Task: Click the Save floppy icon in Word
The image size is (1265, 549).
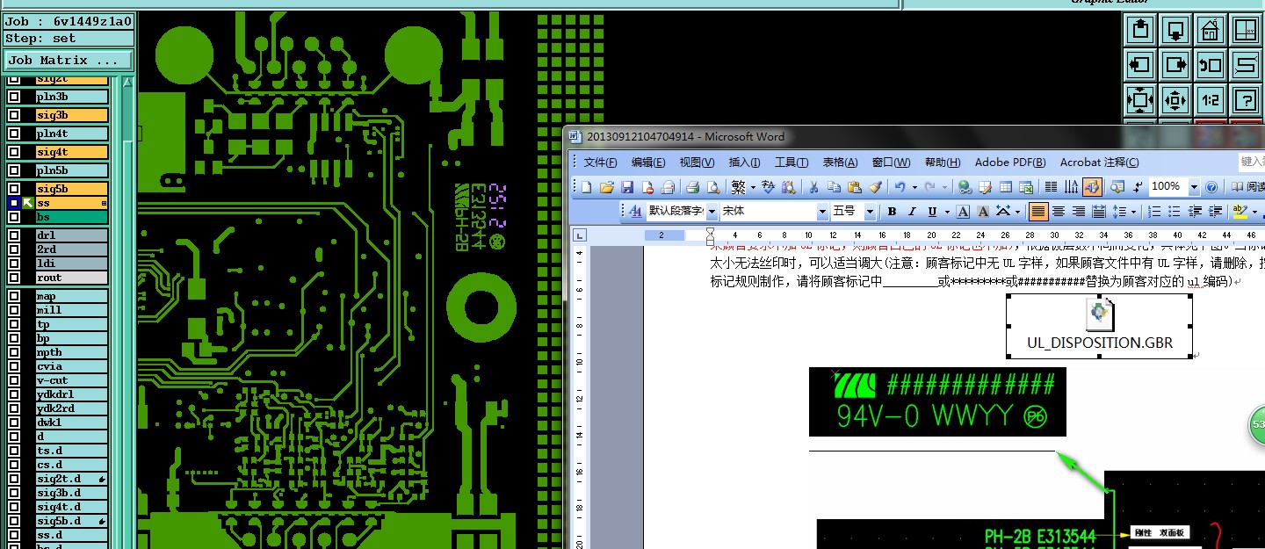Action: 627,187
